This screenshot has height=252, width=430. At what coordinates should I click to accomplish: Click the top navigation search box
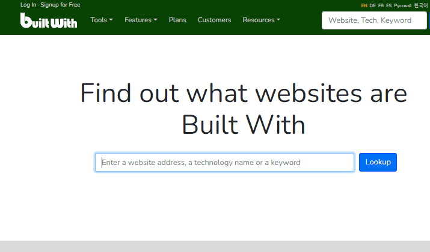[x=373, y=20]
